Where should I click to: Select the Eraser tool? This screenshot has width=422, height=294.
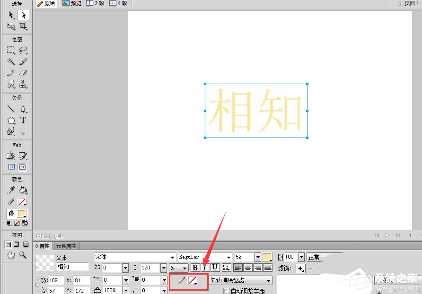coord(24,73)
